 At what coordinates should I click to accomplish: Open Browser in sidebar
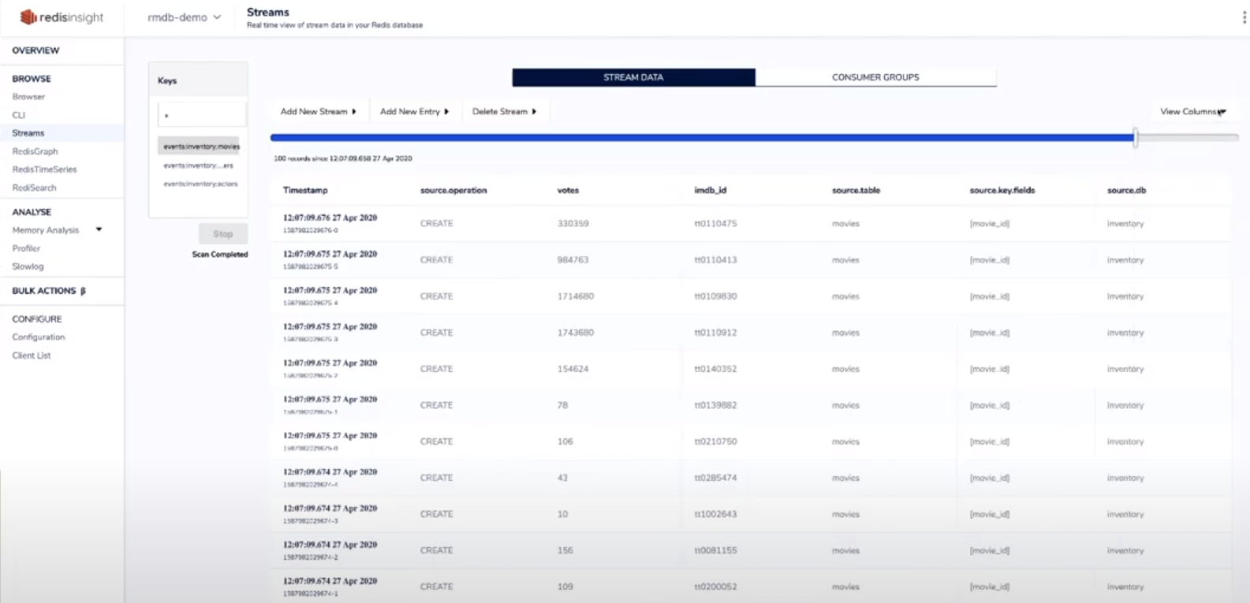tap(28, 97)
